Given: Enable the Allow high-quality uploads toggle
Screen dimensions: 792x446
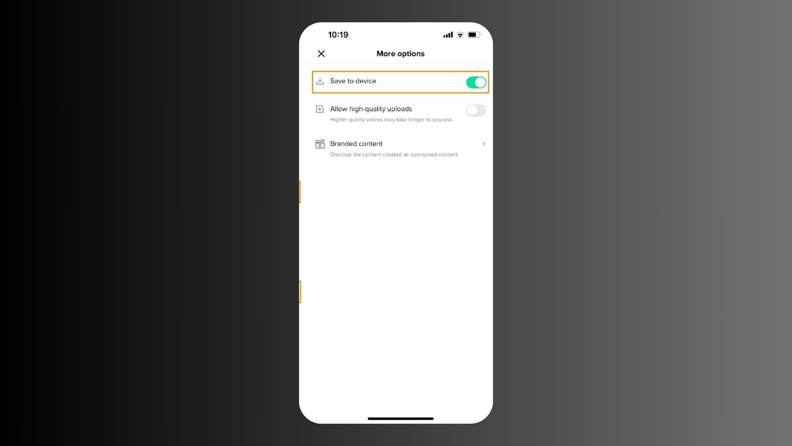Looking at the screenshot, I should (476, 109).
